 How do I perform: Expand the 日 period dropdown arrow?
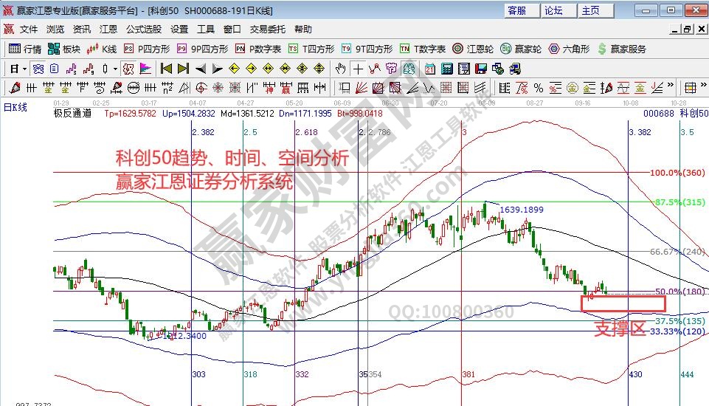coord(24,69)
